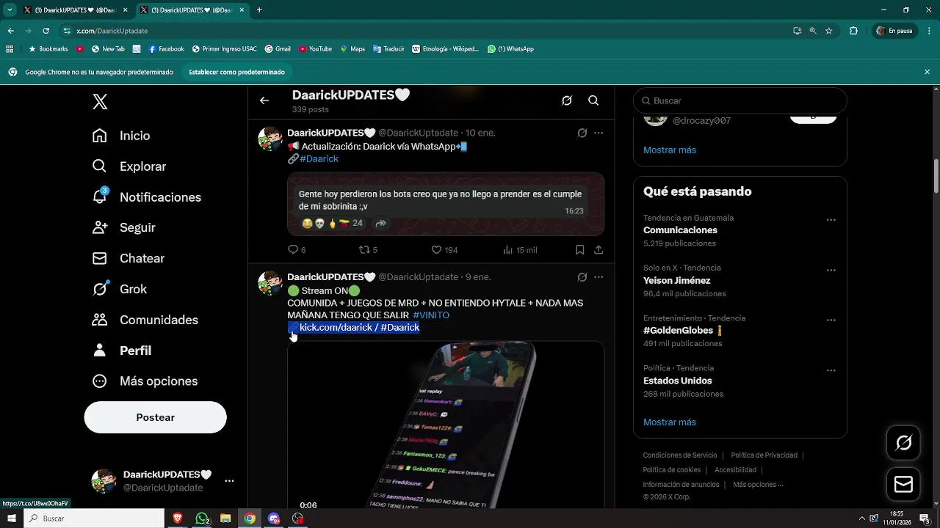Reload the page
The height and width of the screenshot is (528, 940).
46,31
